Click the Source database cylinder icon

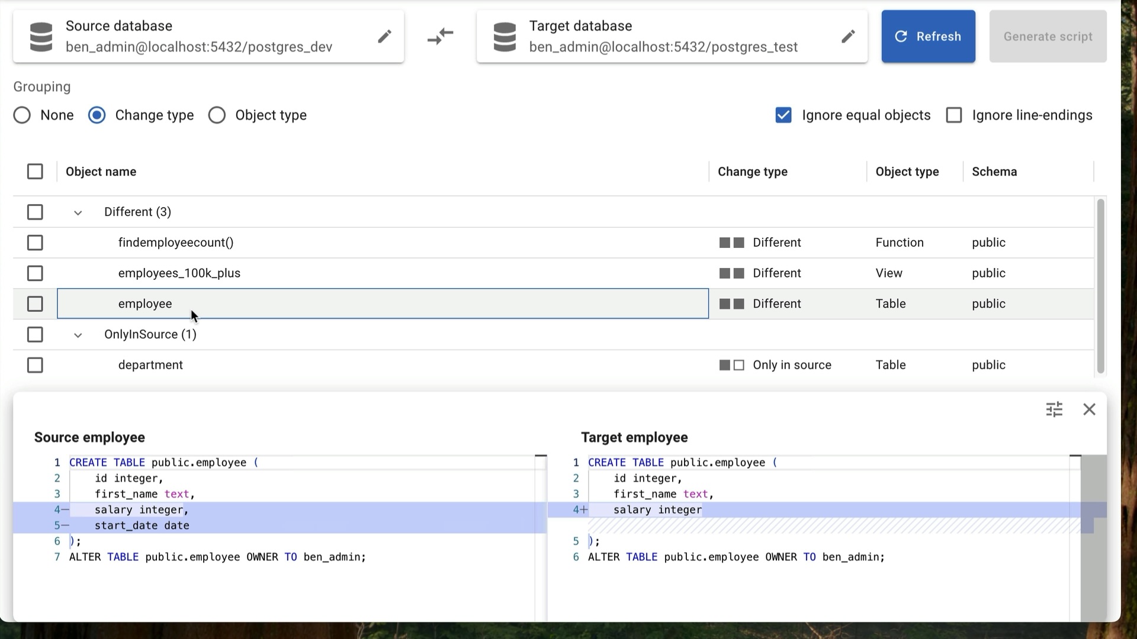(41, 37)
